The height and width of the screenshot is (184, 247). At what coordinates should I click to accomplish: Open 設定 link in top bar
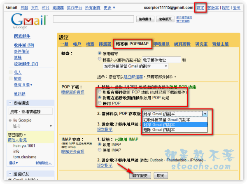[x=200, y=7]
